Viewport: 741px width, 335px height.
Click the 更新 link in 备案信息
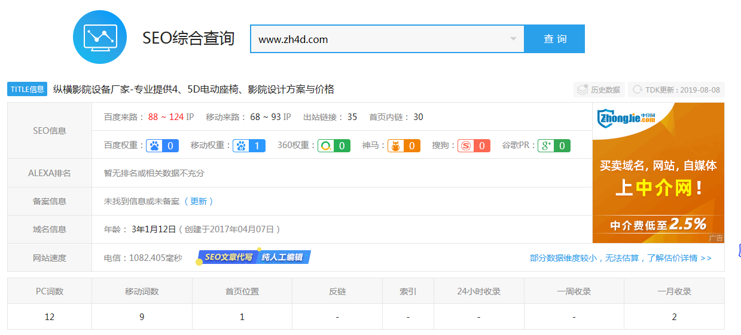click(199, 201)
